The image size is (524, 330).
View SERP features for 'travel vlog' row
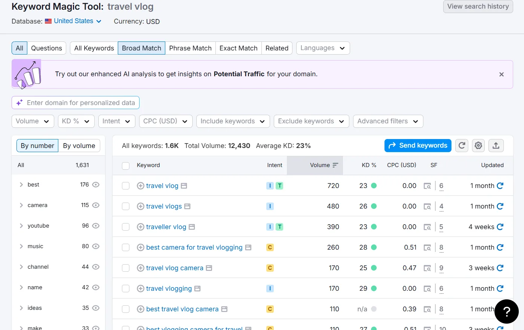[x=441, y=186]
